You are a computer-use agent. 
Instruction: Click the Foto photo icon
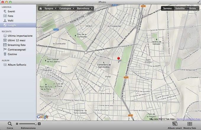pos(5,16)
